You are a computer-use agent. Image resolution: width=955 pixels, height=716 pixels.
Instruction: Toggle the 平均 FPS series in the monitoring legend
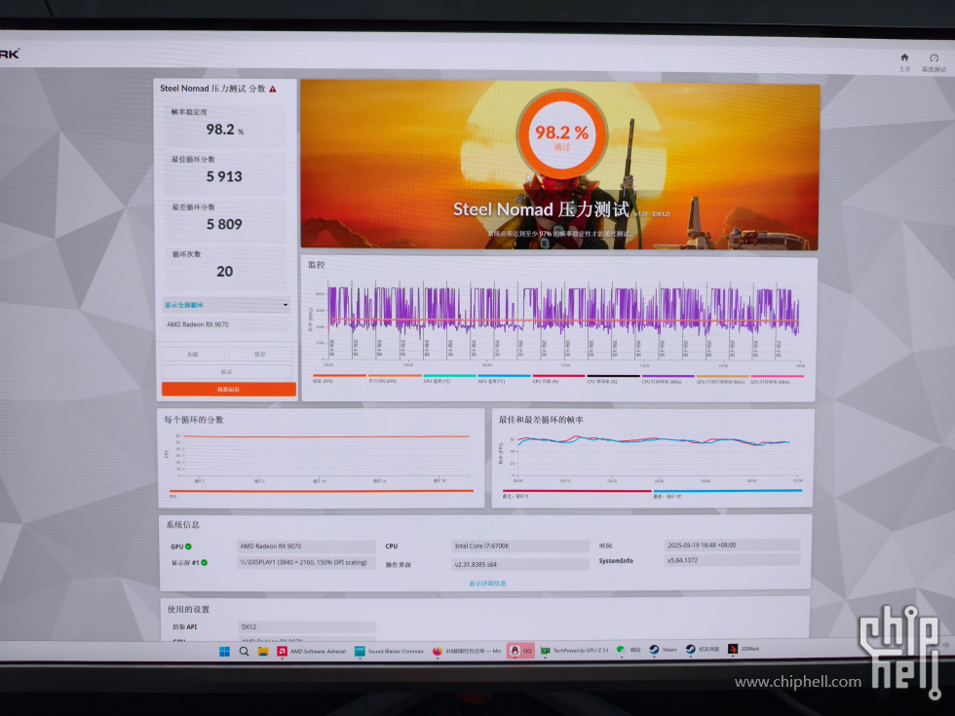click(x=395, y=379)
